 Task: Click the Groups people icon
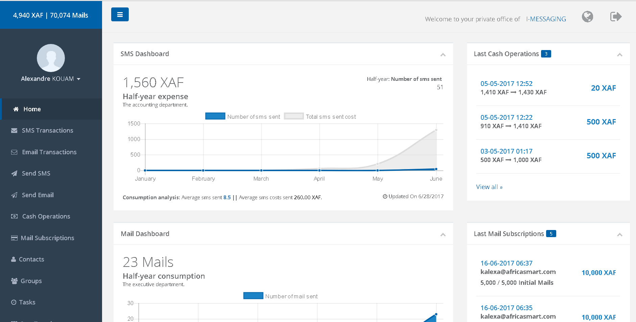pyautogui.click(x=14, y=281)
